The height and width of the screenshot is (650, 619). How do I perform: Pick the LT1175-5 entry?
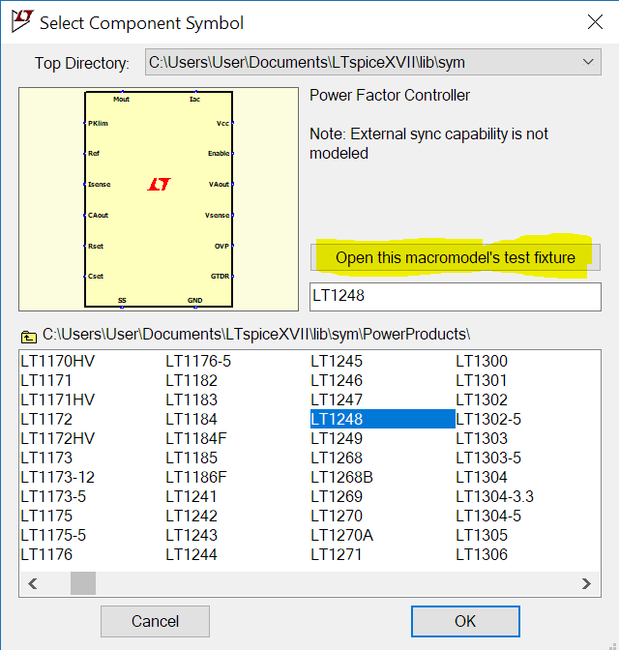[x=53, y=535]
